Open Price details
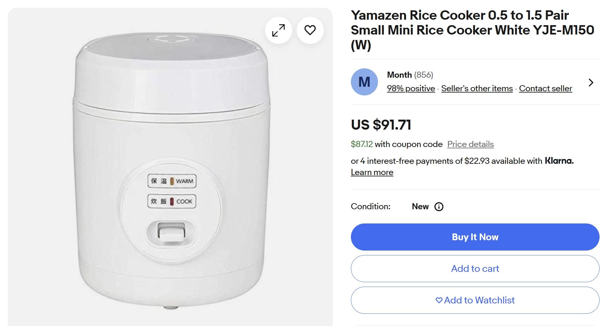This screenshot has height=326, width=606. (470, 144)
